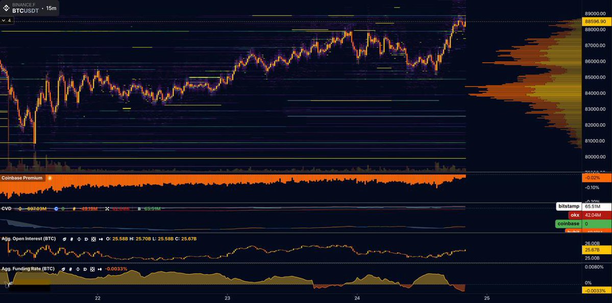
Task: Toggle the Bitstamp B icon in CVD row
Action: click(139, 209)
